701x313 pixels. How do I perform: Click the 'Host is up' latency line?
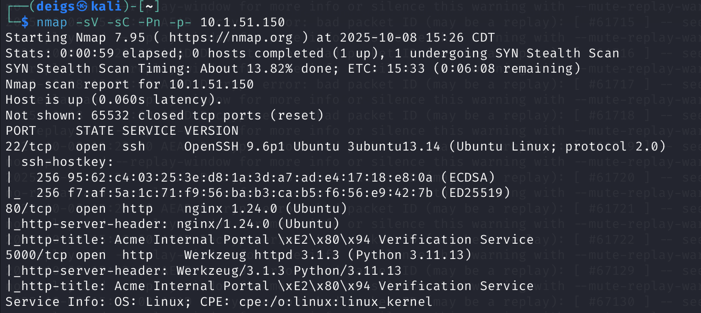point(114,99)
